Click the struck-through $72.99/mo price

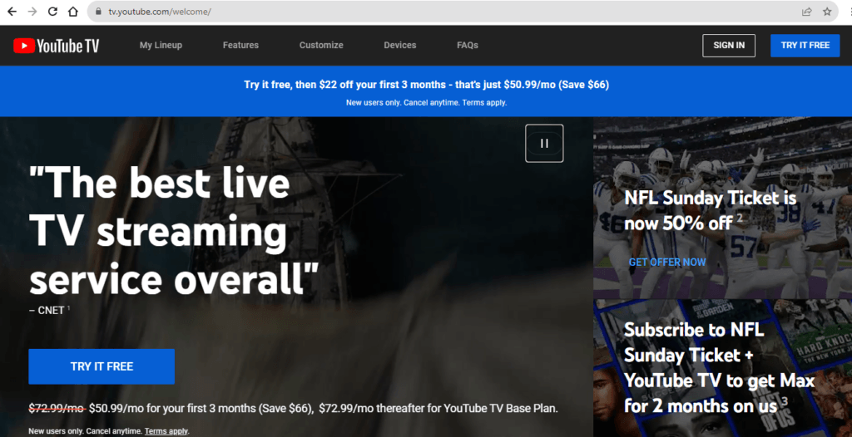[x=57, y=408]
